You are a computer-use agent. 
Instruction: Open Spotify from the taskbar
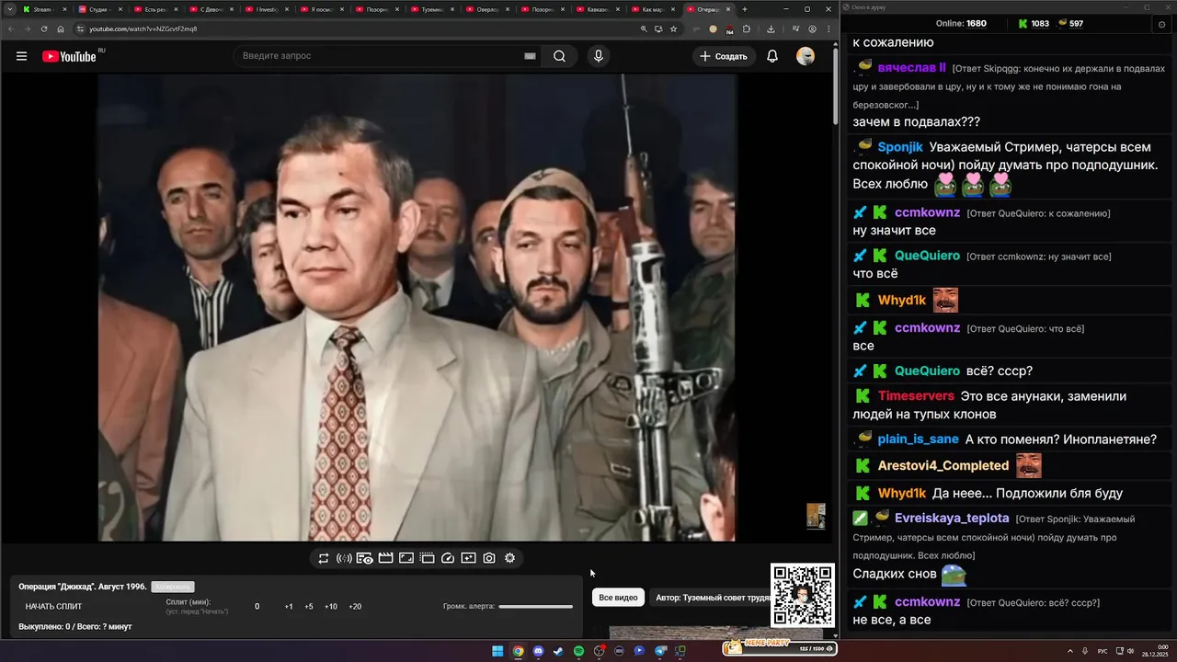(578, 651)
